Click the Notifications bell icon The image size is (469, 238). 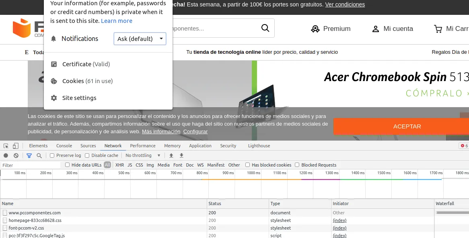coord(53,39)
